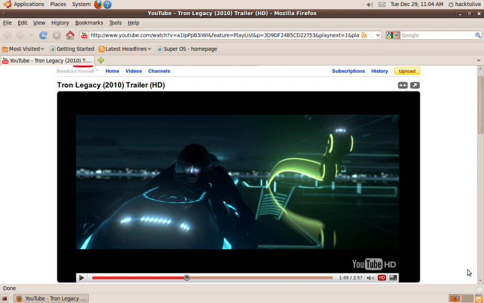Image resolution: width=484 pixels, height=303 pixels.
Task: Open the View menu
Action: pyautogui.click(x=39, y=23)
